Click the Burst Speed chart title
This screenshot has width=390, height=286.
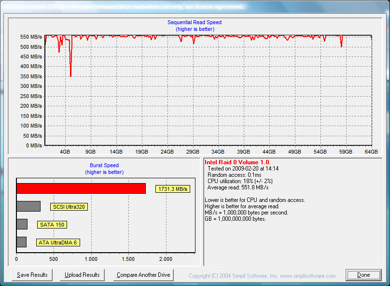[104, 165]
